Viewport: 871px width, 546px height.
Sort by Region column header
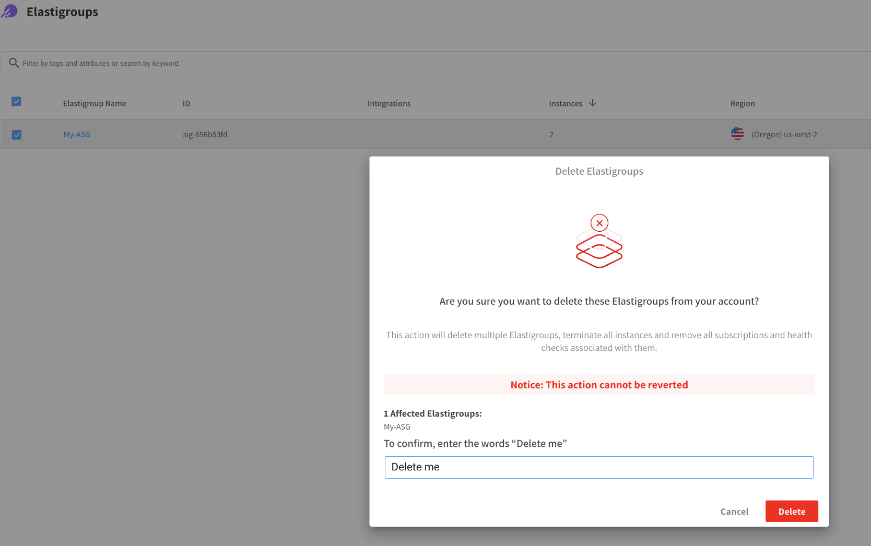(x=742, y=103)
